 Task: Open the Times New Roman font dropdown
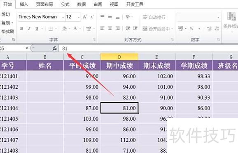click(63, 17)
